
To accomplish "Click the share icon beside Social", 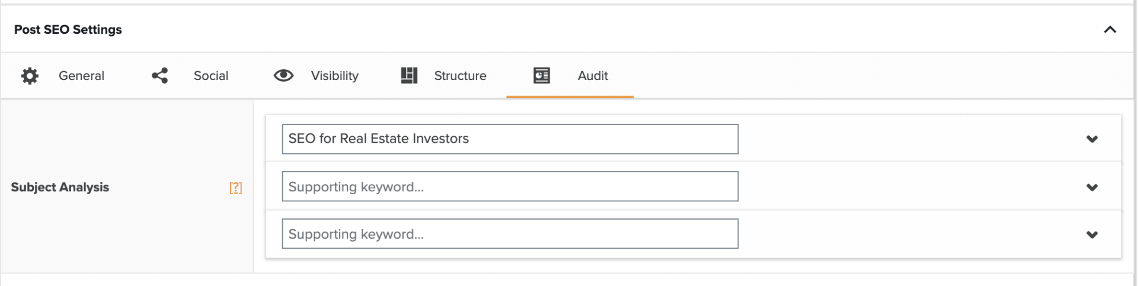I will coord(160,76).
